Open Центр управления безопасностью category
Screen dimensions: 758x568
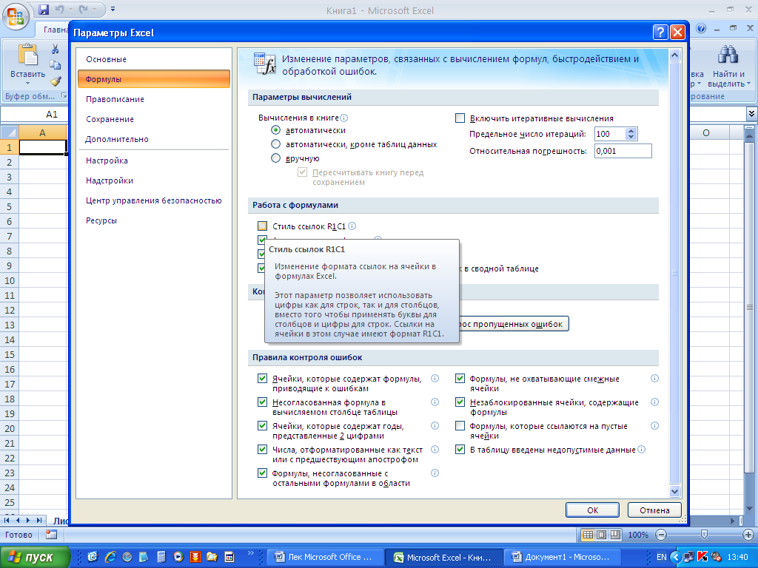(154, 200)
